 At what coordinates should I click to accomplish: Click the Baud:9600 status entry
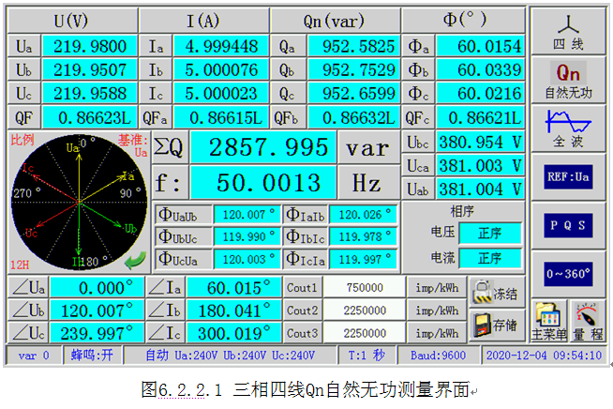[439, 356]
